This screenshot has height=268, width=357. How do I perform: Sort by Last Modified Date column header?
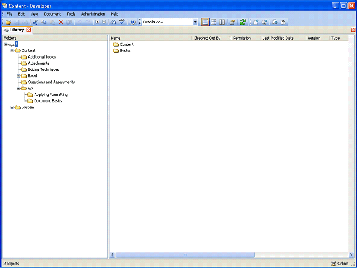pos(283,38)
